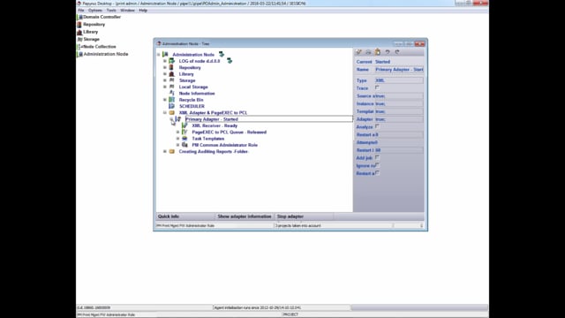Toggle the Add job checkbox
Image resolution: width=565 pixels, height=318 pixels.
(x=377, y=157)
